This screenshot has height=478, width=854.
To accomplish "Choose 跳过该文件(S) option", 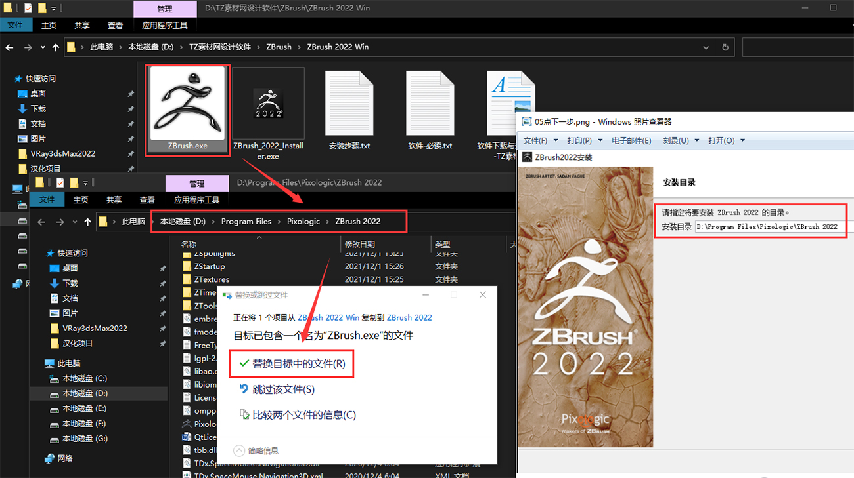I will (277, 389).
